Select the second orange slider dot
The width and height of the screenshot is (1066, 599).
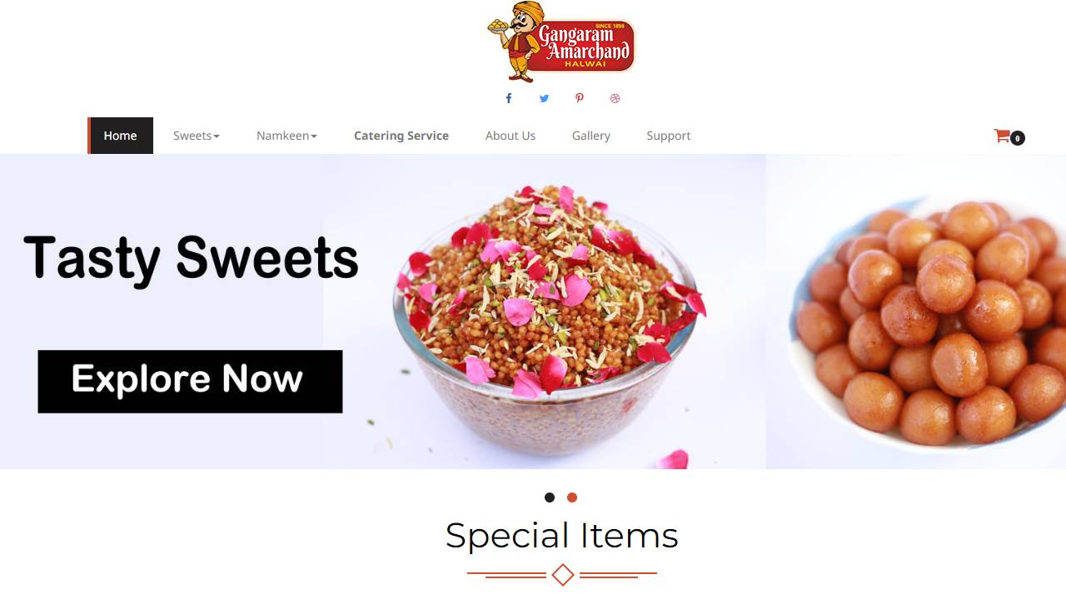point(572,498)
